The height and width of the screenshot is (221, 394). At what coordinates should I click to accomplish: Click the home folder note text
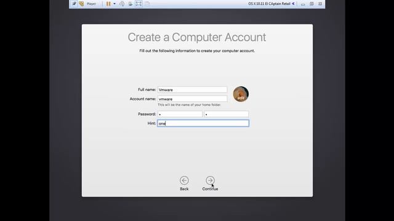pos(189,105)
